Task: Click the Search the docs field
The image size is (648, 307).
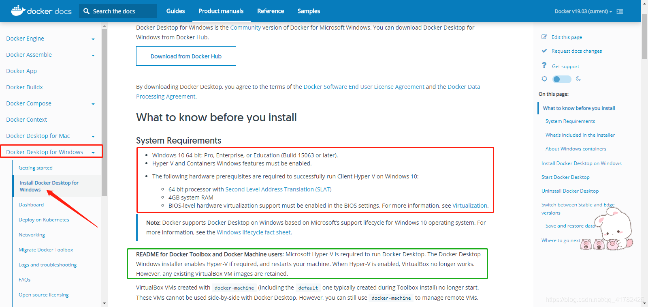Action: click(118, 11)
